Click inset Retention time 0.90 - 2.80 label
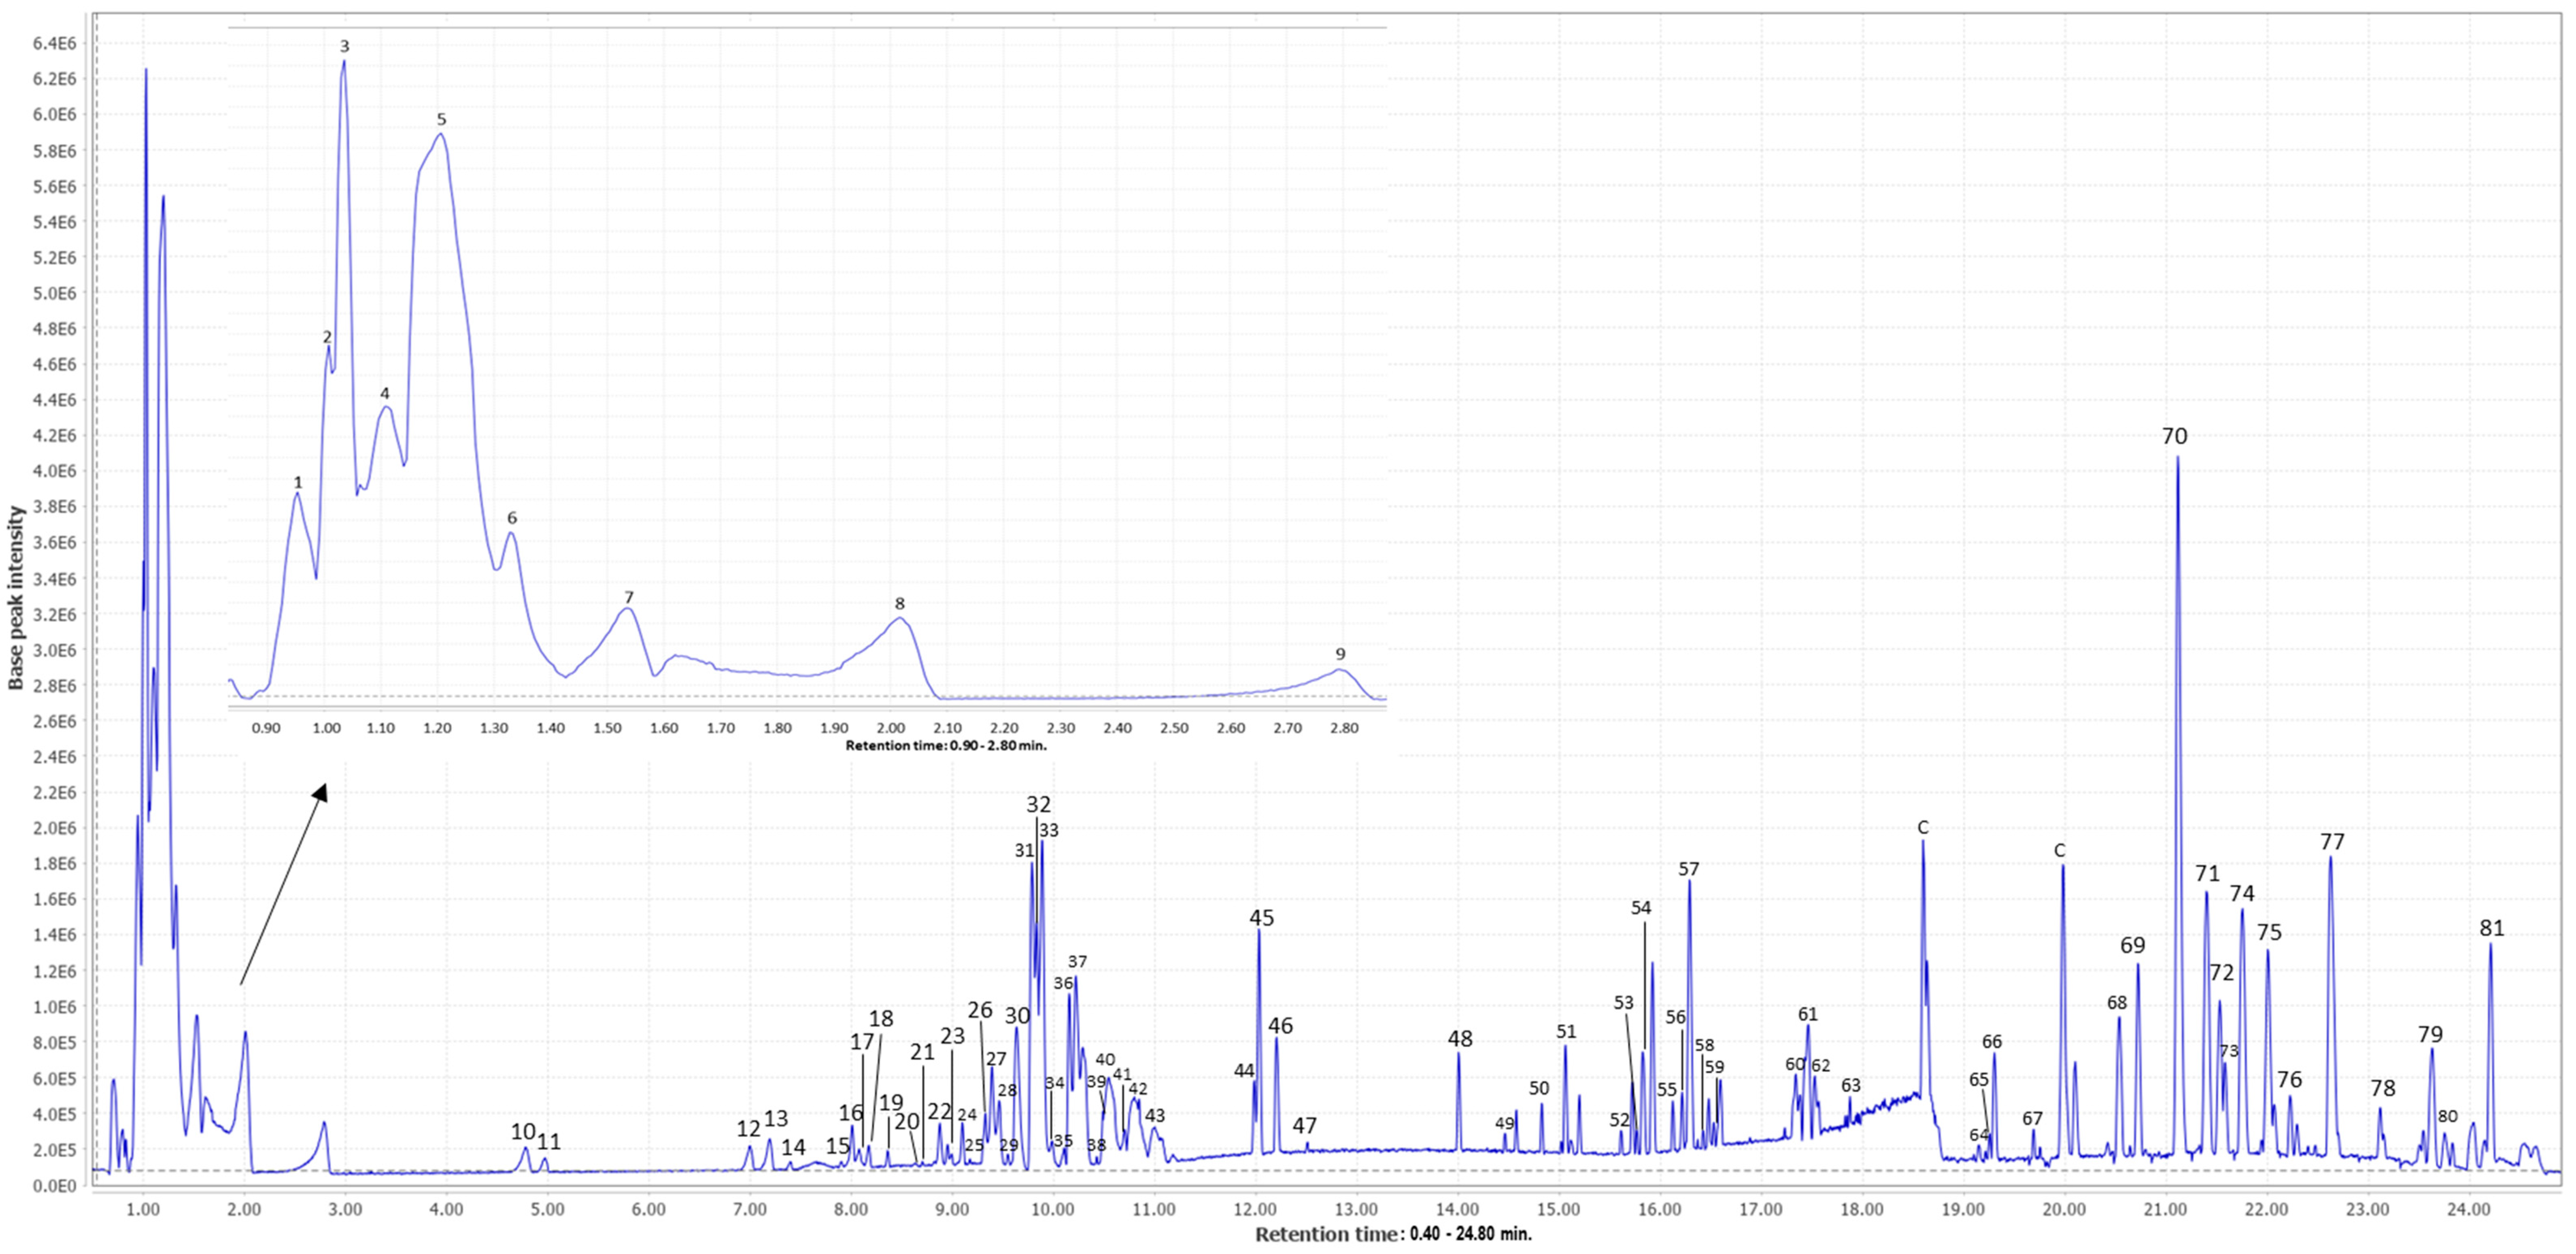The width and height of the screenshot is (2576, 1254). pos(946,745)
